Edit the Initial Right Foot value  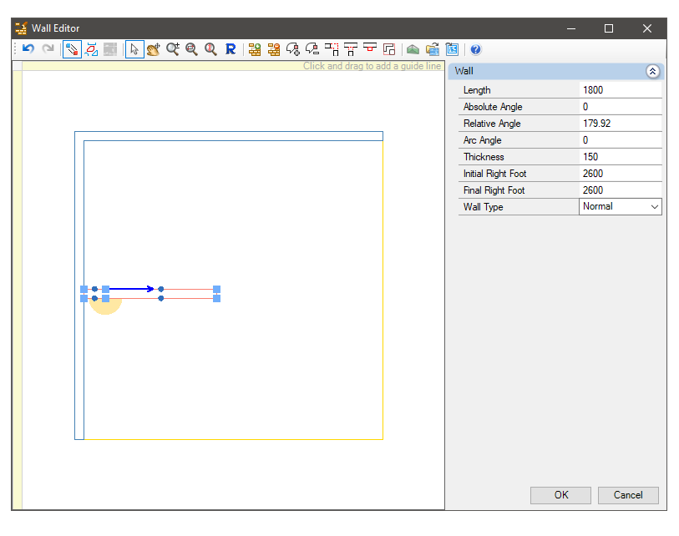coord(620,174)
